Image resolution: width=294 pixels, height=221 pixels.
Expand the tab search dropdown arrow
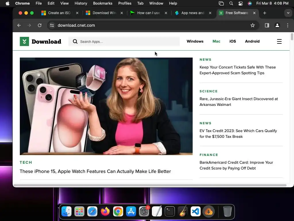pyautogui.click(x=288, y=13)
